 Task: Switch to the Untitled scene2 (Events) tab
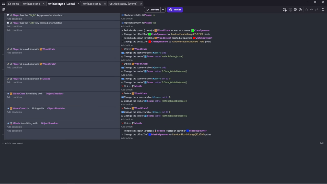point(123,4)
